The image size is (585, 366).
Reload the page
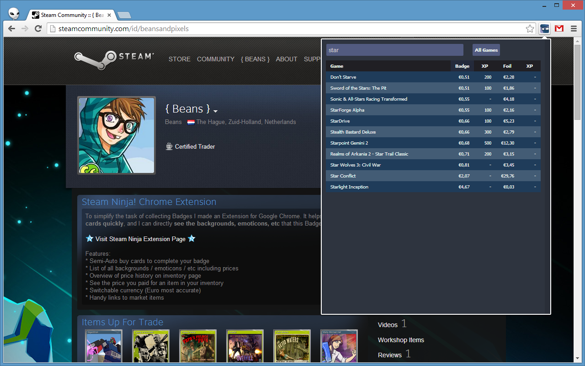click(x=38, y=29)
